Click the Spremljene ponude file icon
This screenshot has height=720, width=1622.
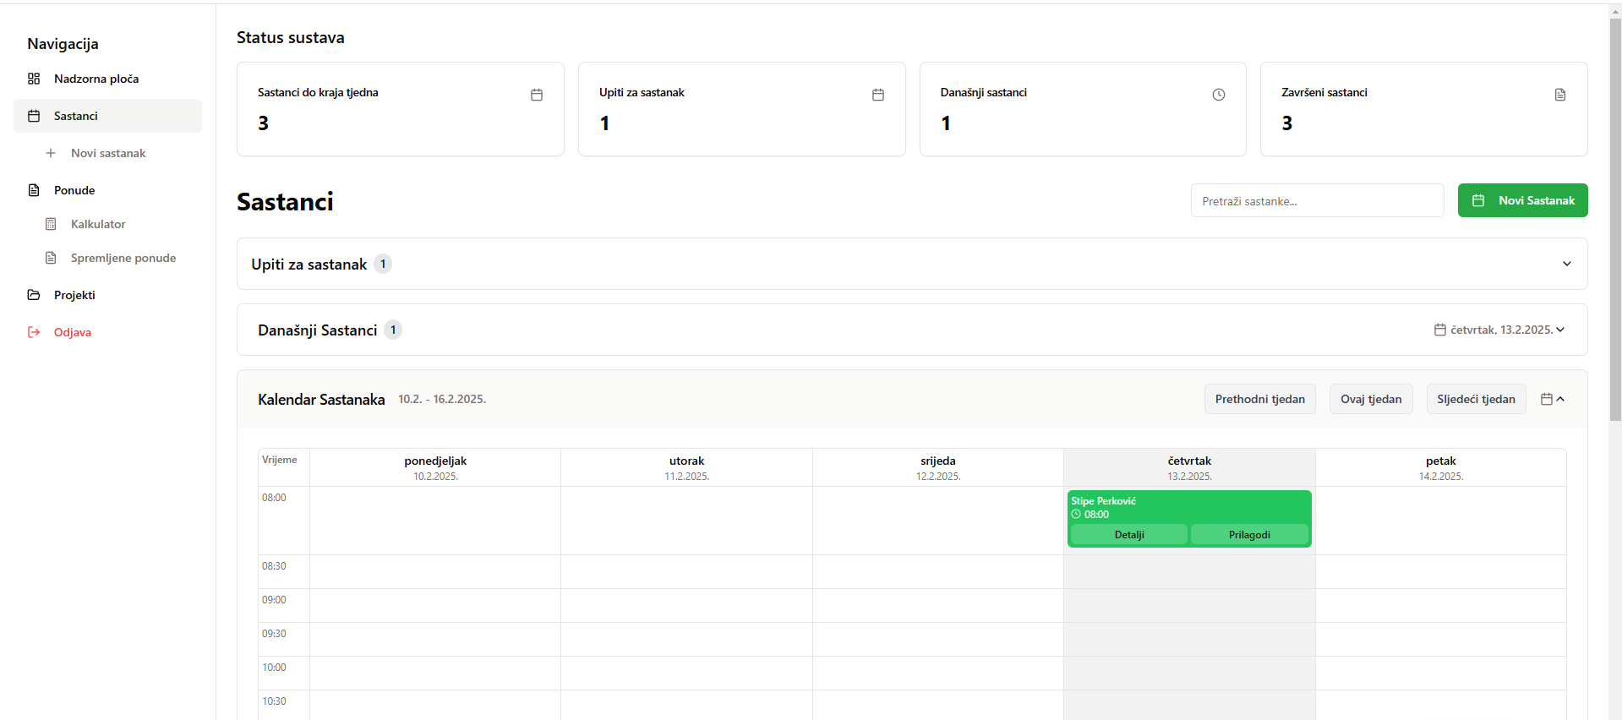[51, 258]
